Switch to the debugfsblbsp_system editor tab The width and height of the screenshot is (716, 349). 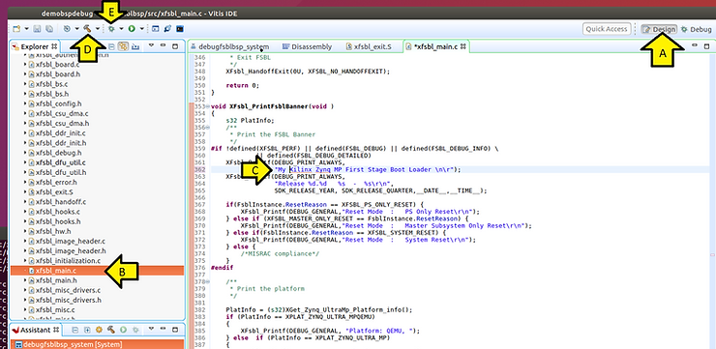coord(229,46)
